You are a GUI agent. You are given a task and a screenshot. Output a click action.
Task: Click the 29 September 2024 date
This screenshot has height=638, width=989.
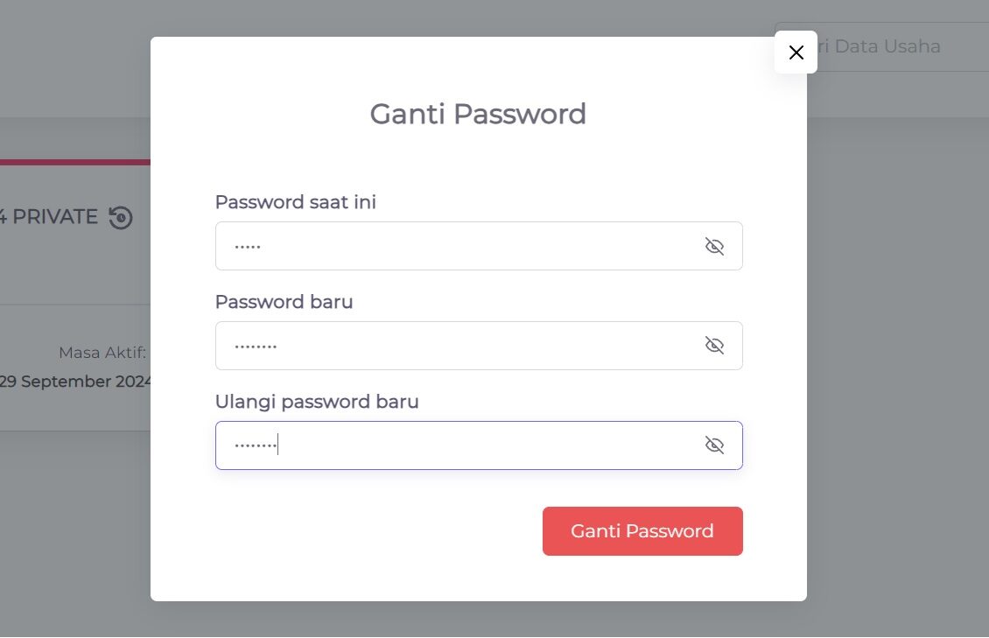click(77, 382)
